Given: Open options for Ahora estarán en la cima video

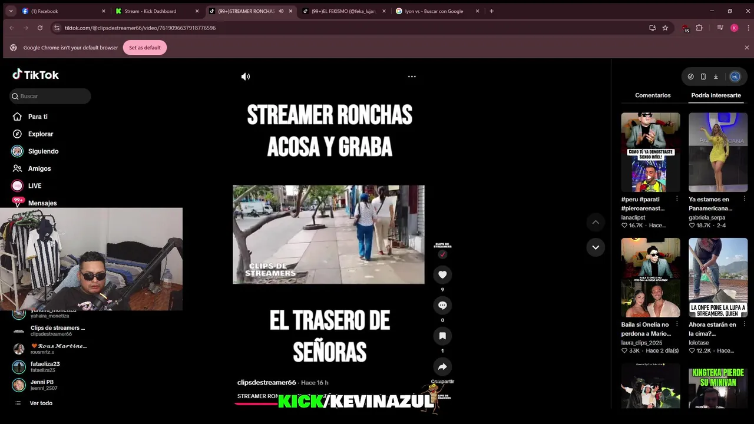Looking at the screenshot, I should 745,324.
